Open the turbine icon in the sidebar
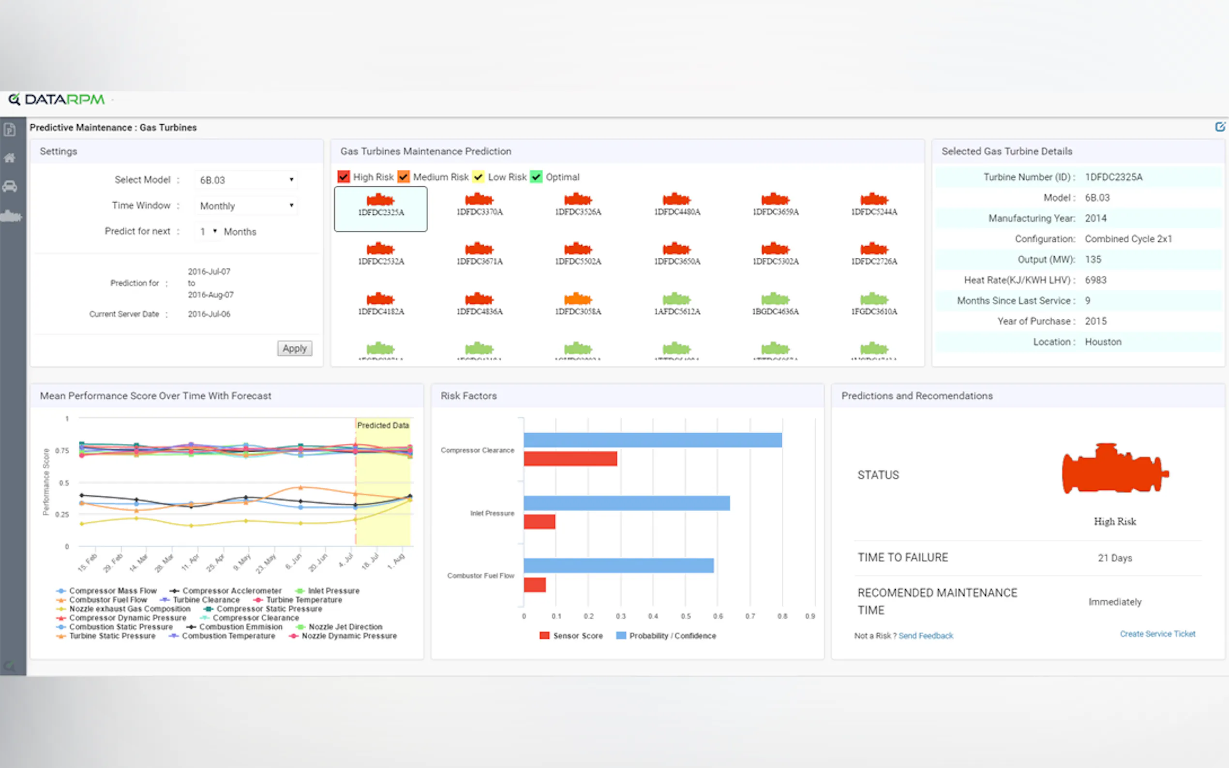 point(11,217)
